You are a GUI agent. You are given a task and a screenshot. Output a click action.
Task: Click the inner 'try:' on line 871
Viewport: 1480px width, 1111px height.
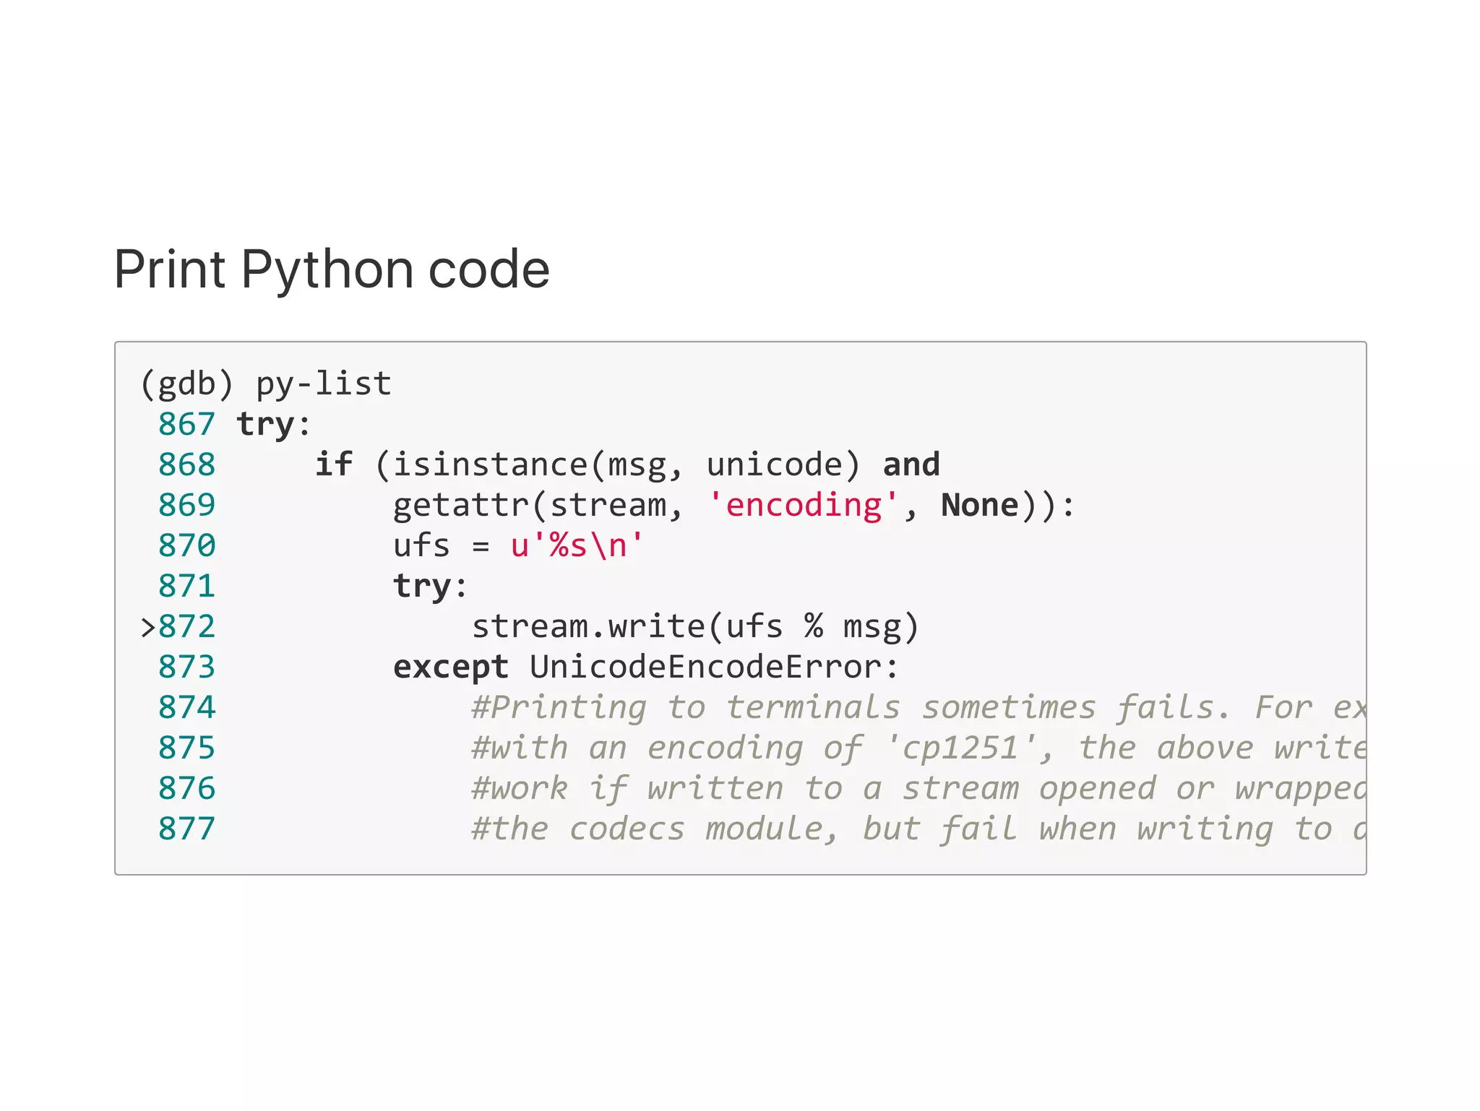point(431,587)
